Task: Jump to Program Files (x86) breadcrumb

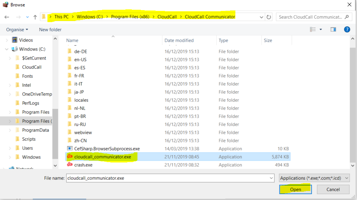Action: click(x=130, y=17)
